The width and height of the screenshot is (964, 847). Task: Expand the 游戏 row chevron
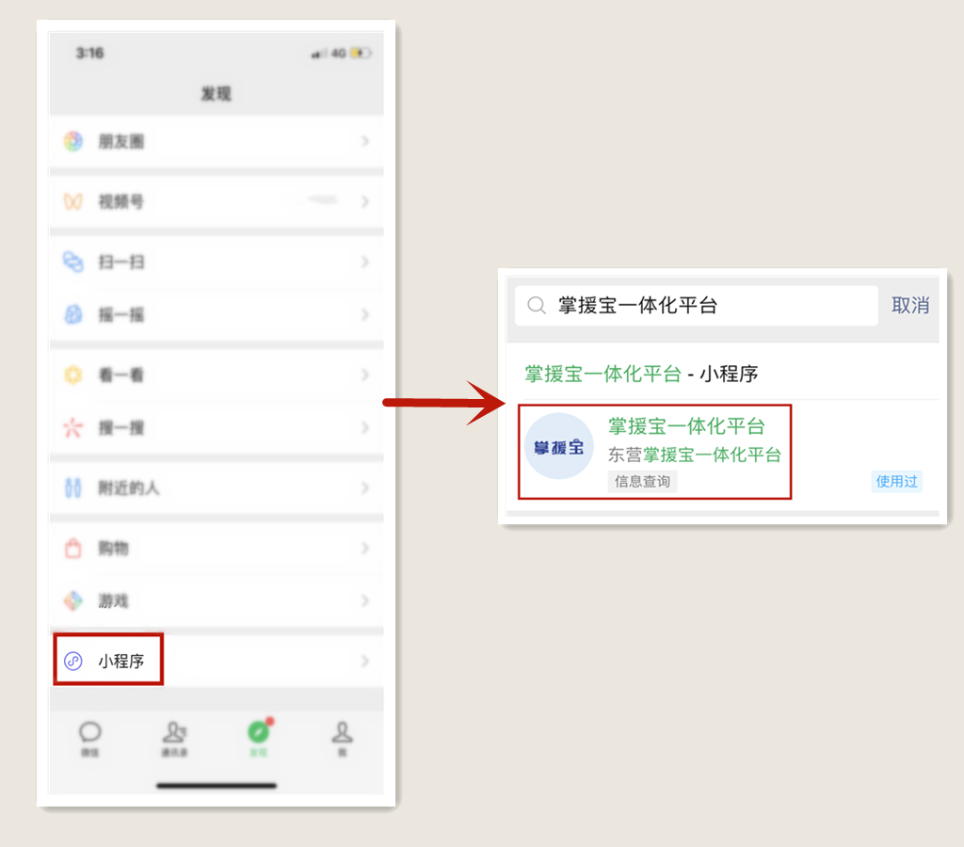tap(365, 600)
